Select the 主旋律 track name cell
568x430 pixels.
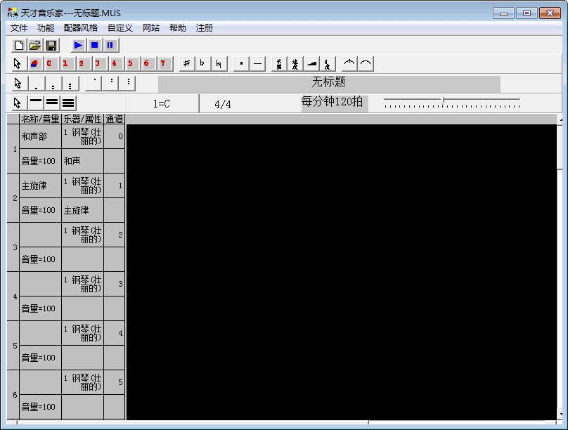[x=40, y=186]
